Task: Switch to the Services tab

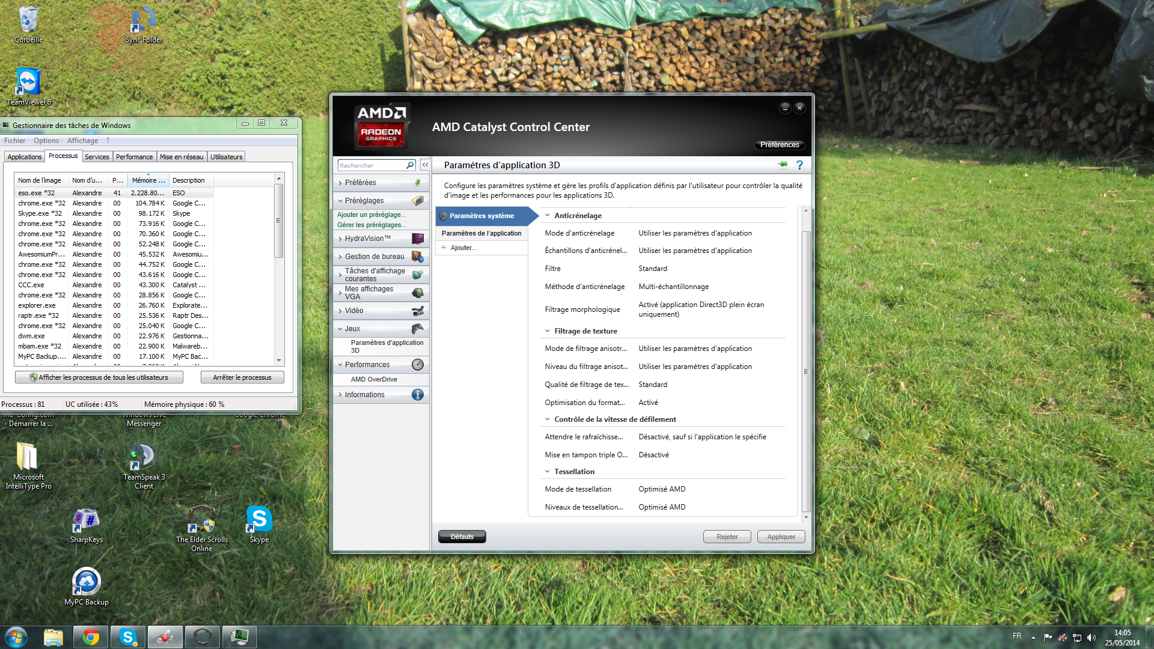Action: (97, 157)
